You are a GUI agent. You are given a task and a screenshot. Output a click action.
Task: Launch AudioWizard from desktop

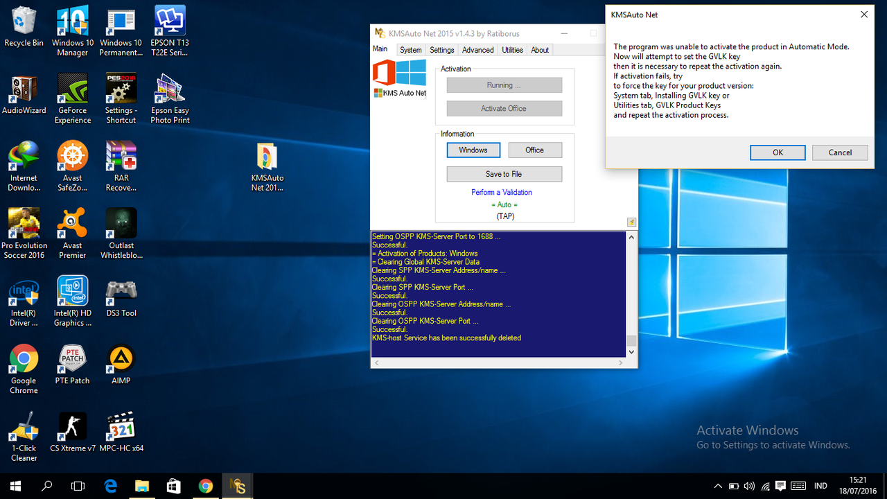pyautogui.click(x=24, y=94)
